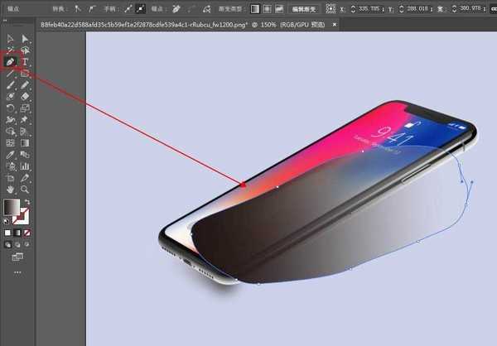The image size is (497, 346).
Task: Choose the Direct Selection tool
Action: [26, 38]
